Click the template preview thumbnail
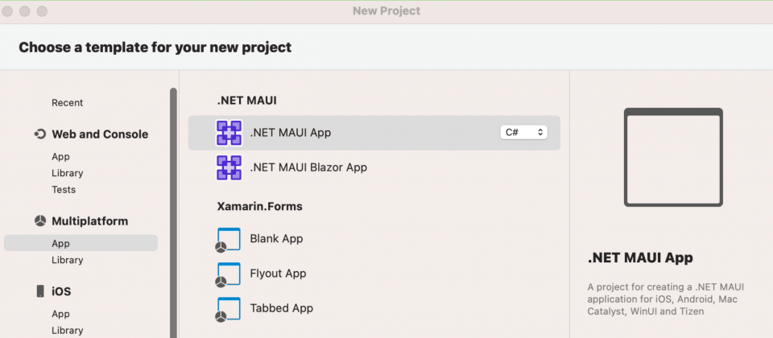This screenshot has width=773, height=338. pos(673,158)
